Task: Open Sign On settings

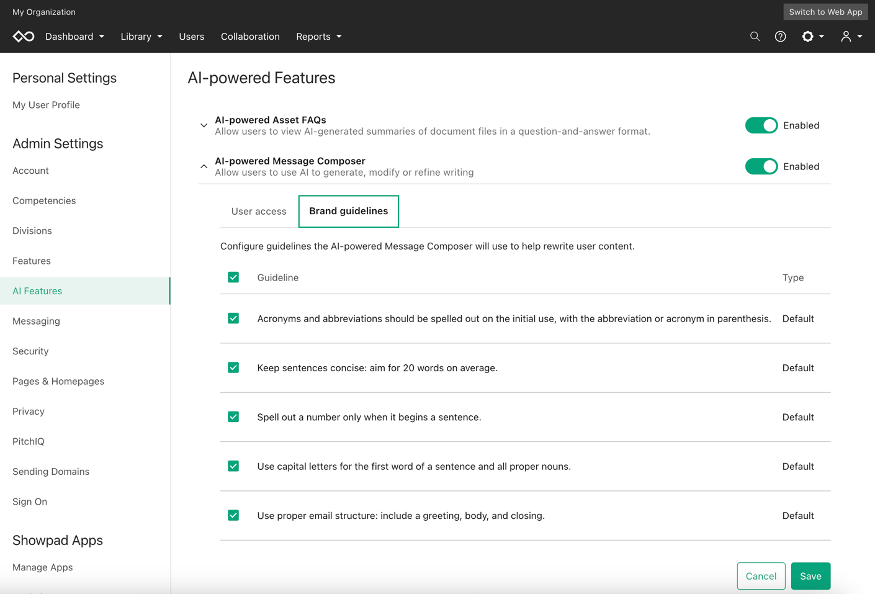Action: 30,502
